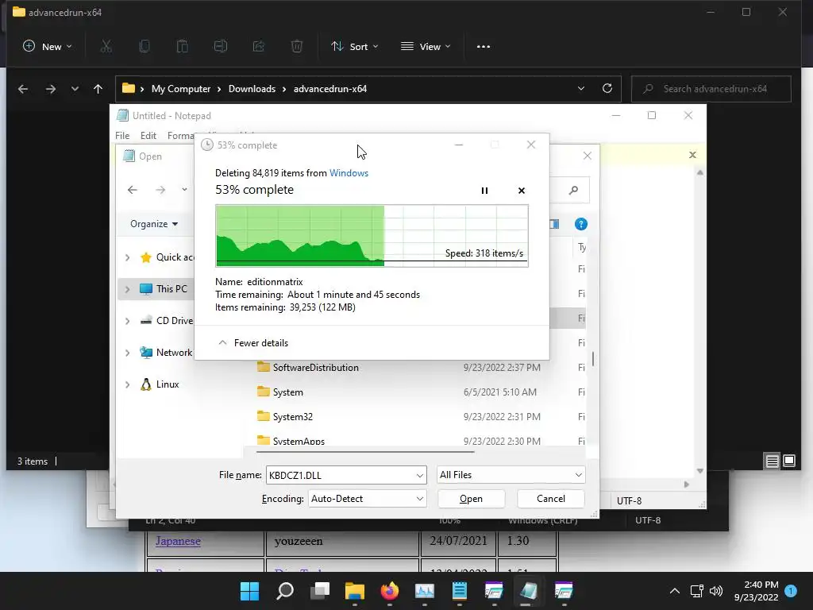
Task: Open Notepad Format menu
Action: click(x=180, y=135)
